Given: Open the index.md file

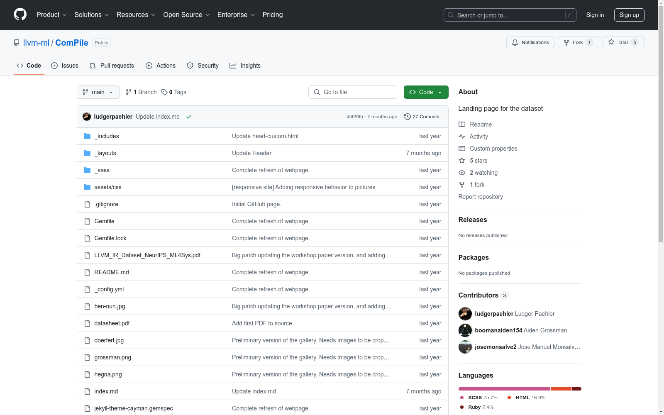Looking at the screenshot, I should tap(106, 391).
